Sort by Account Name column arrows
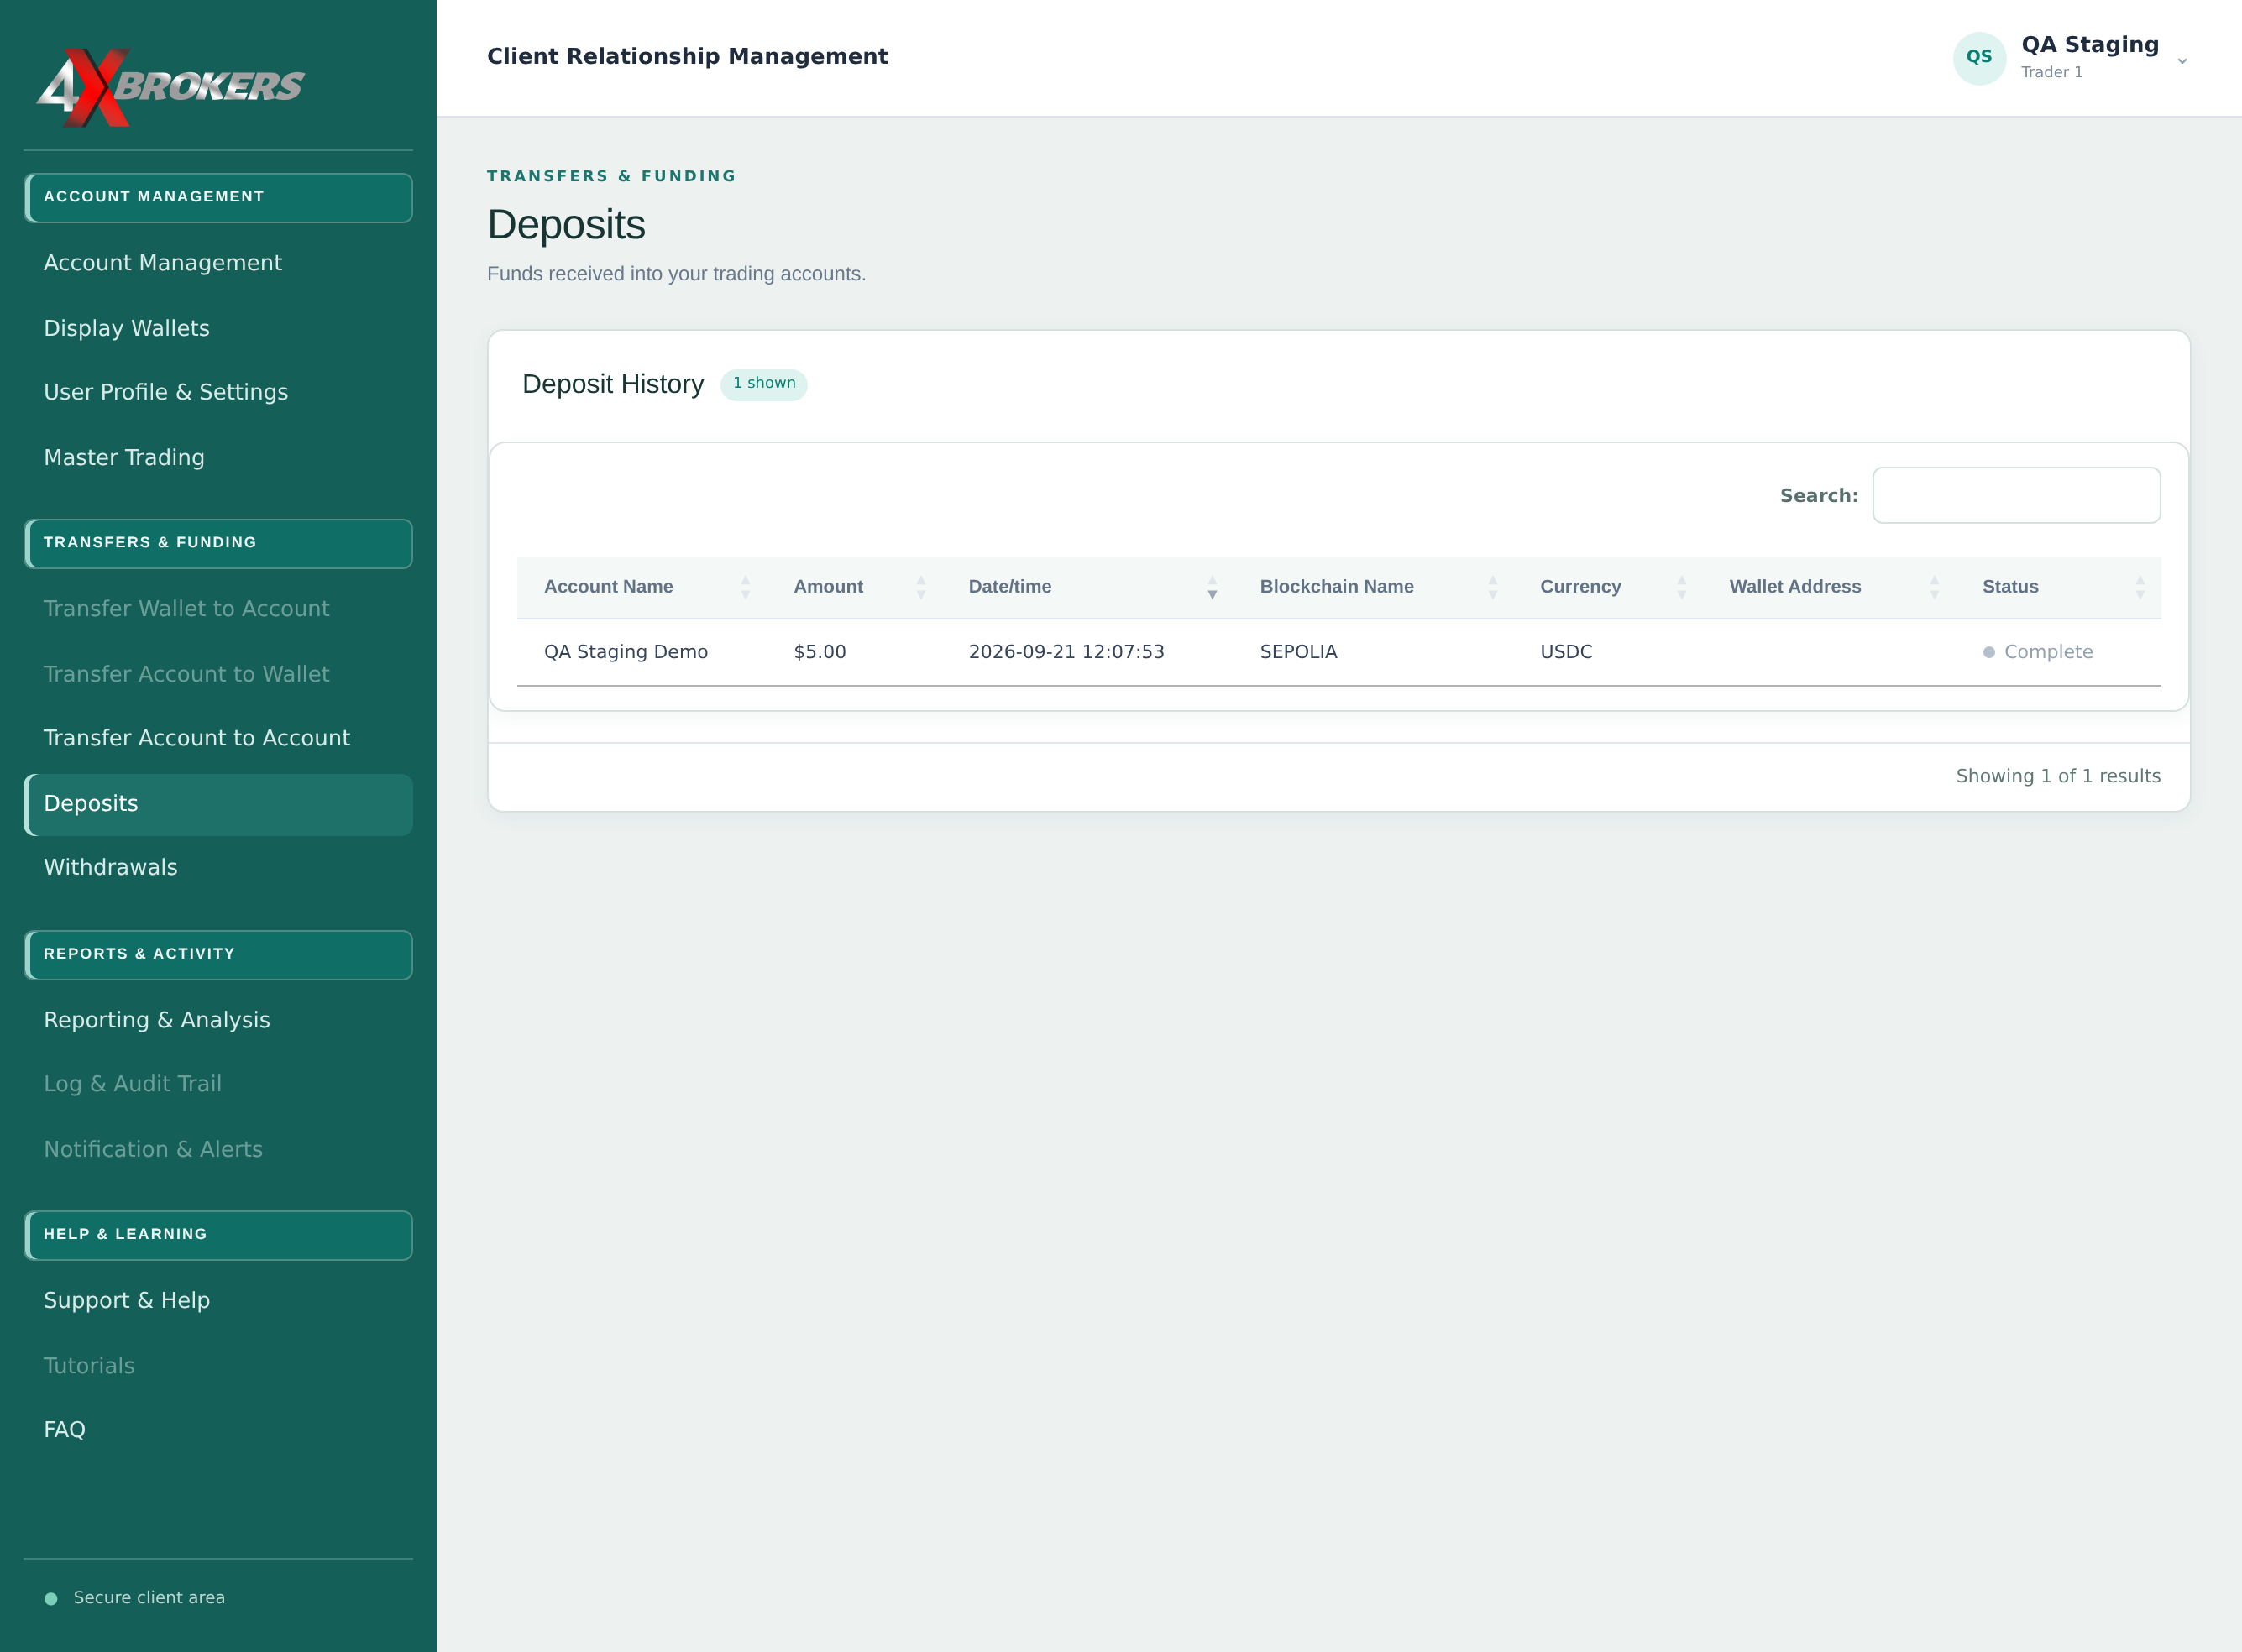This screenshot has height=1652, width=2242. click(746, 587)
